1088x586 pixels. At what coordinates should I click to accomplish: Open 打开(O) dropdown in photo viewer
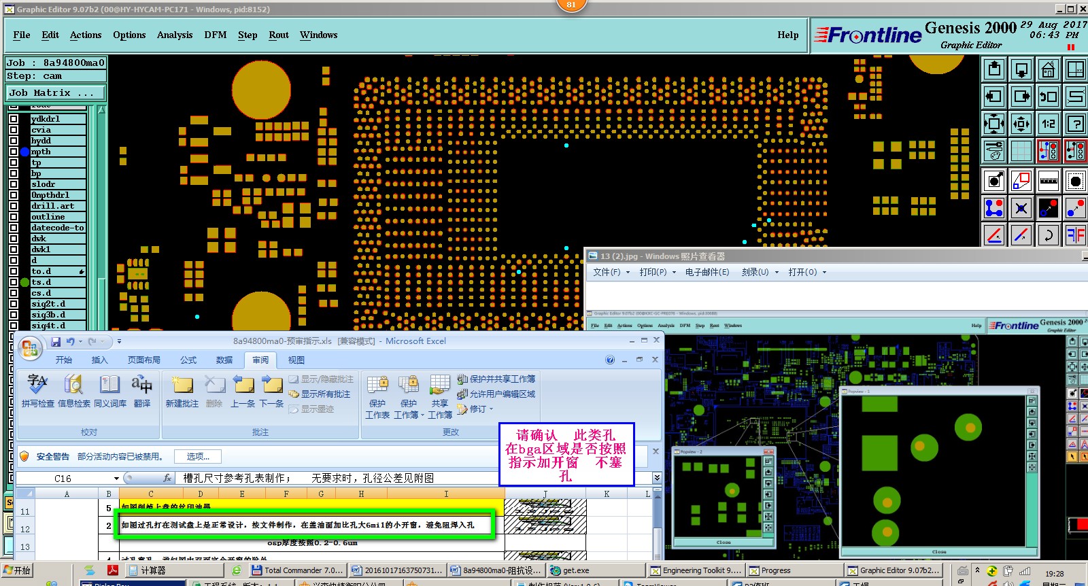pyautogui.click(x=807, y=272)
